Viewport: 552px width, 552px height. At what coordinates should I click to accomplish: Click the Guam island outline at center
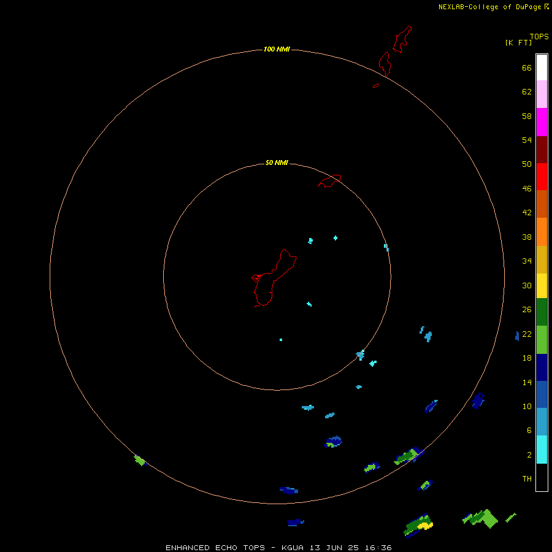coord(274,278)
